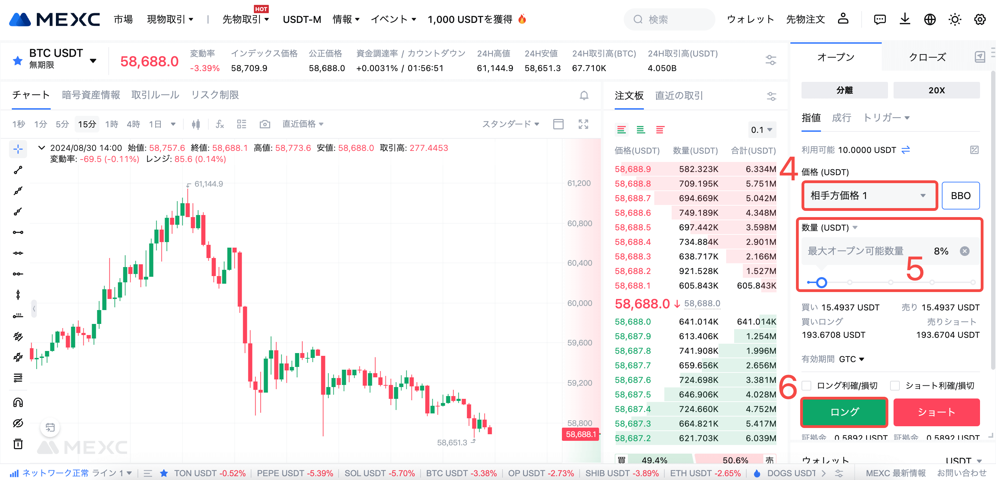Switch to 暗号資産情報 tab
The image size is (996, 480).
pos(91,95)
